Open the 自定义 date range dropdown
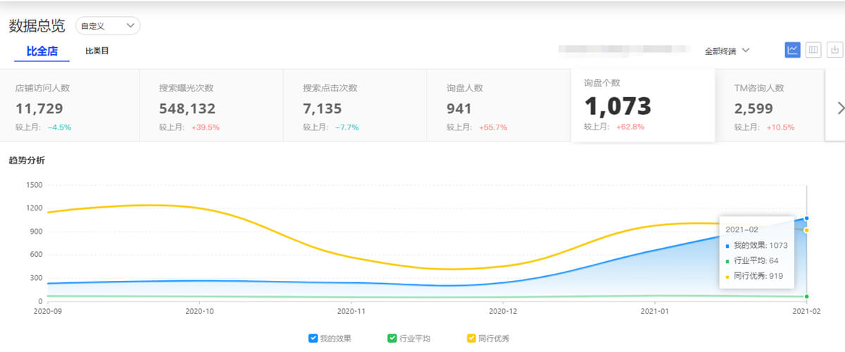The width and height of the screenshot is (845, 352). pos(108,26)
